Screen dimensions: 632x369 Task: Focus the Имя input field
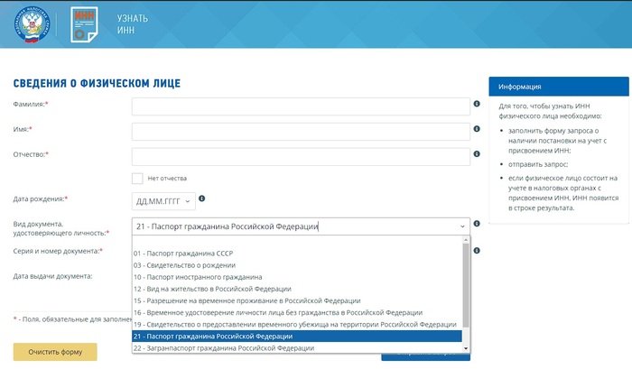coord(301,132)
